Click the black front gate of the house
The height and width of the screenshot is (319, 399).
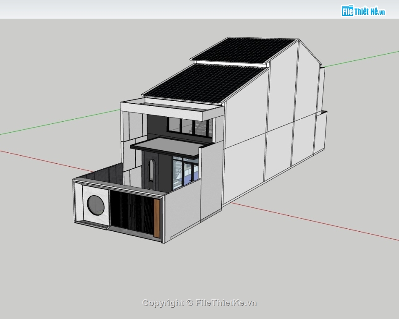click(x=132, y=213)
